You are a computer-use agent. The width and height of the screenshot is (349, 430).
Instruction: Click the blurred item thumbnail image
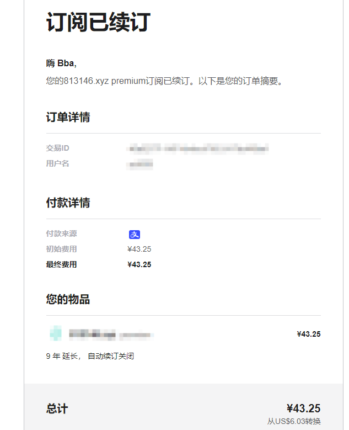55,333
